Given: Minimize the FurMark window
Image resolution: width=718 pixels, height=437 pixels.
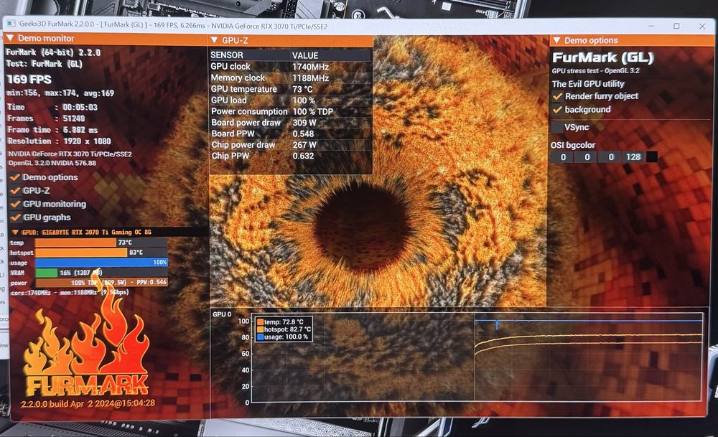Looking at the screenshot, I should click(651, 26).
